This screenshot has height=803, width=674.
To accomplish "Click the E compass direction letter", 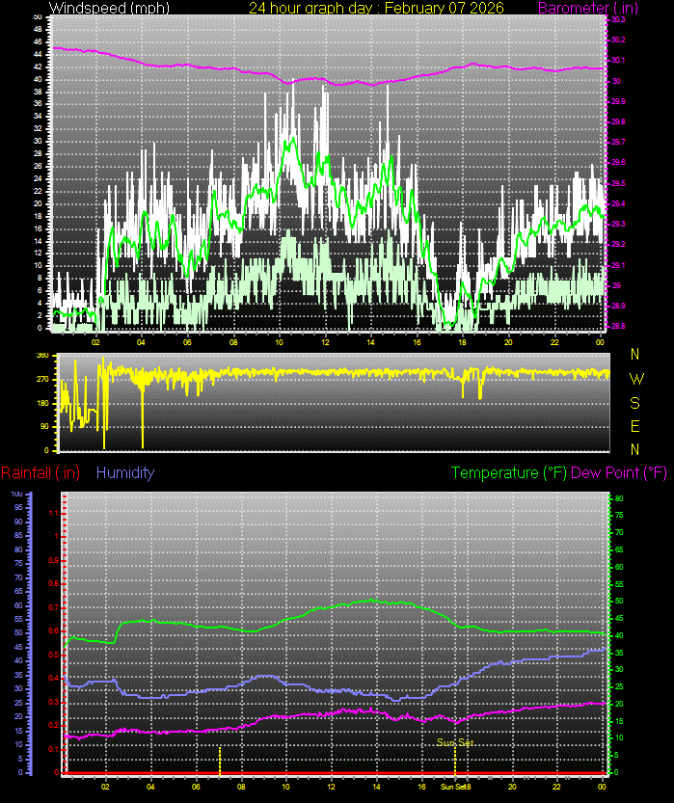I will [x=635, y=426].
